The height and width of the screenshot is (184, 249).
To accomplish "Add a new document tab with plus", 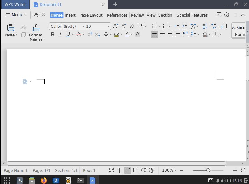I will [115, 4].
